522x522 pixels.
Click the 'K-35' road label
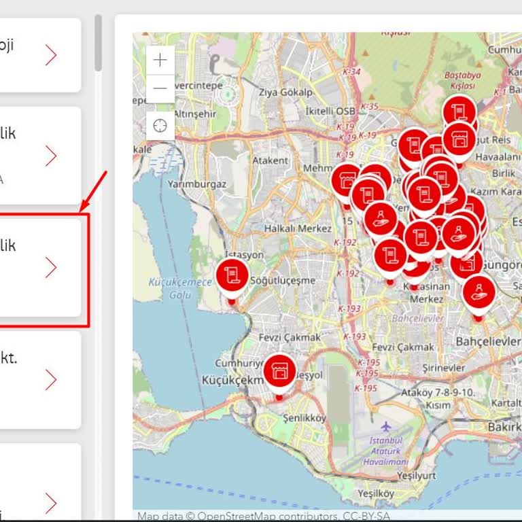(x=370, y=107)
